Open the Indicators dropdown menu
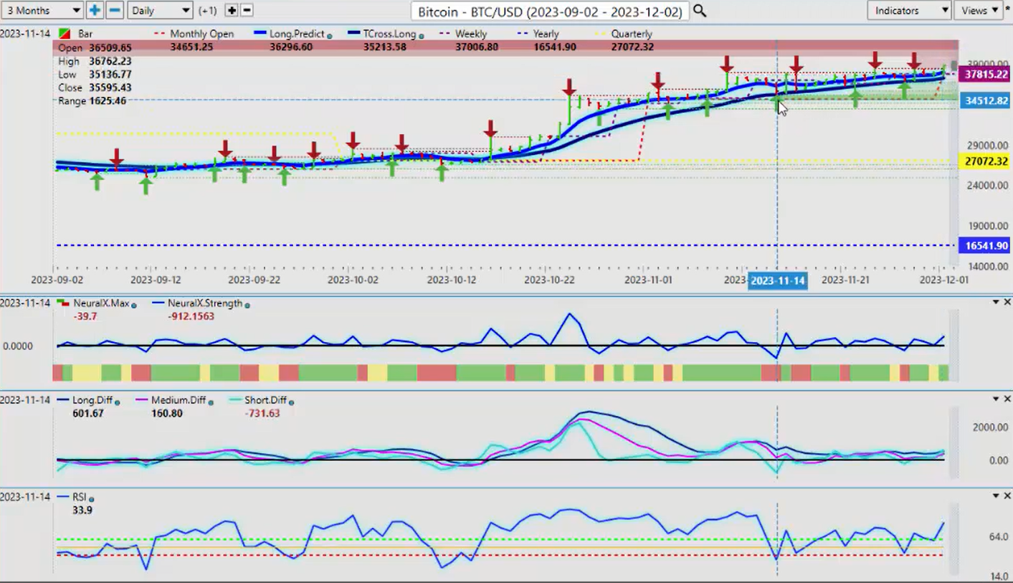 909,10
